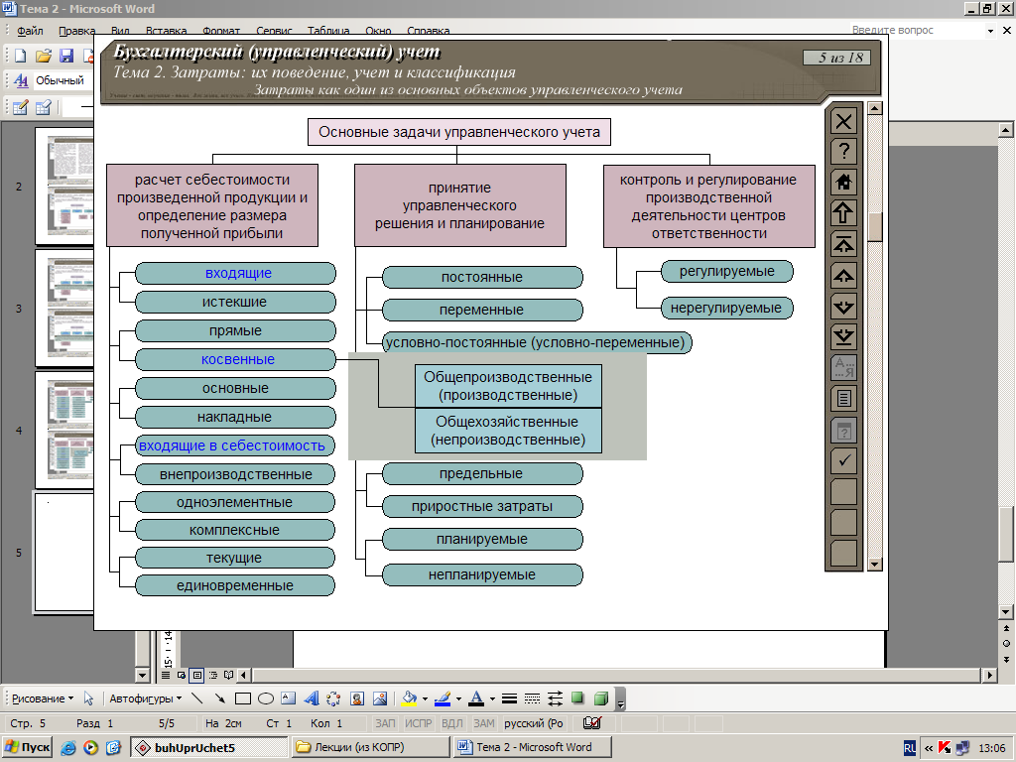This screenshot has height=762, width=1016.
Task: Select the Arrow drawing tool
Action: (x=220, y=698)
